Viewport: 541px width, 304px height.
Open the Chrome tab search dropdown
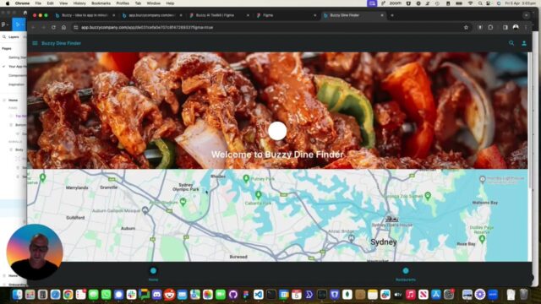click(526, 15)
